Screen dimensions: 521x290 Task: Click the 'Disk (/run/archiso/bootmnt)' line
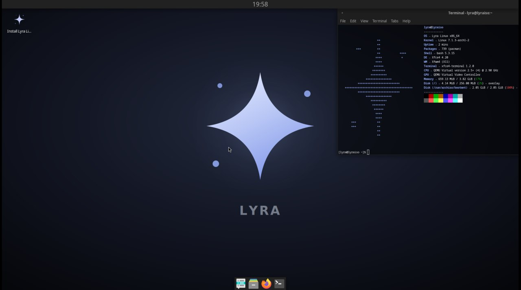click(471, 88)
